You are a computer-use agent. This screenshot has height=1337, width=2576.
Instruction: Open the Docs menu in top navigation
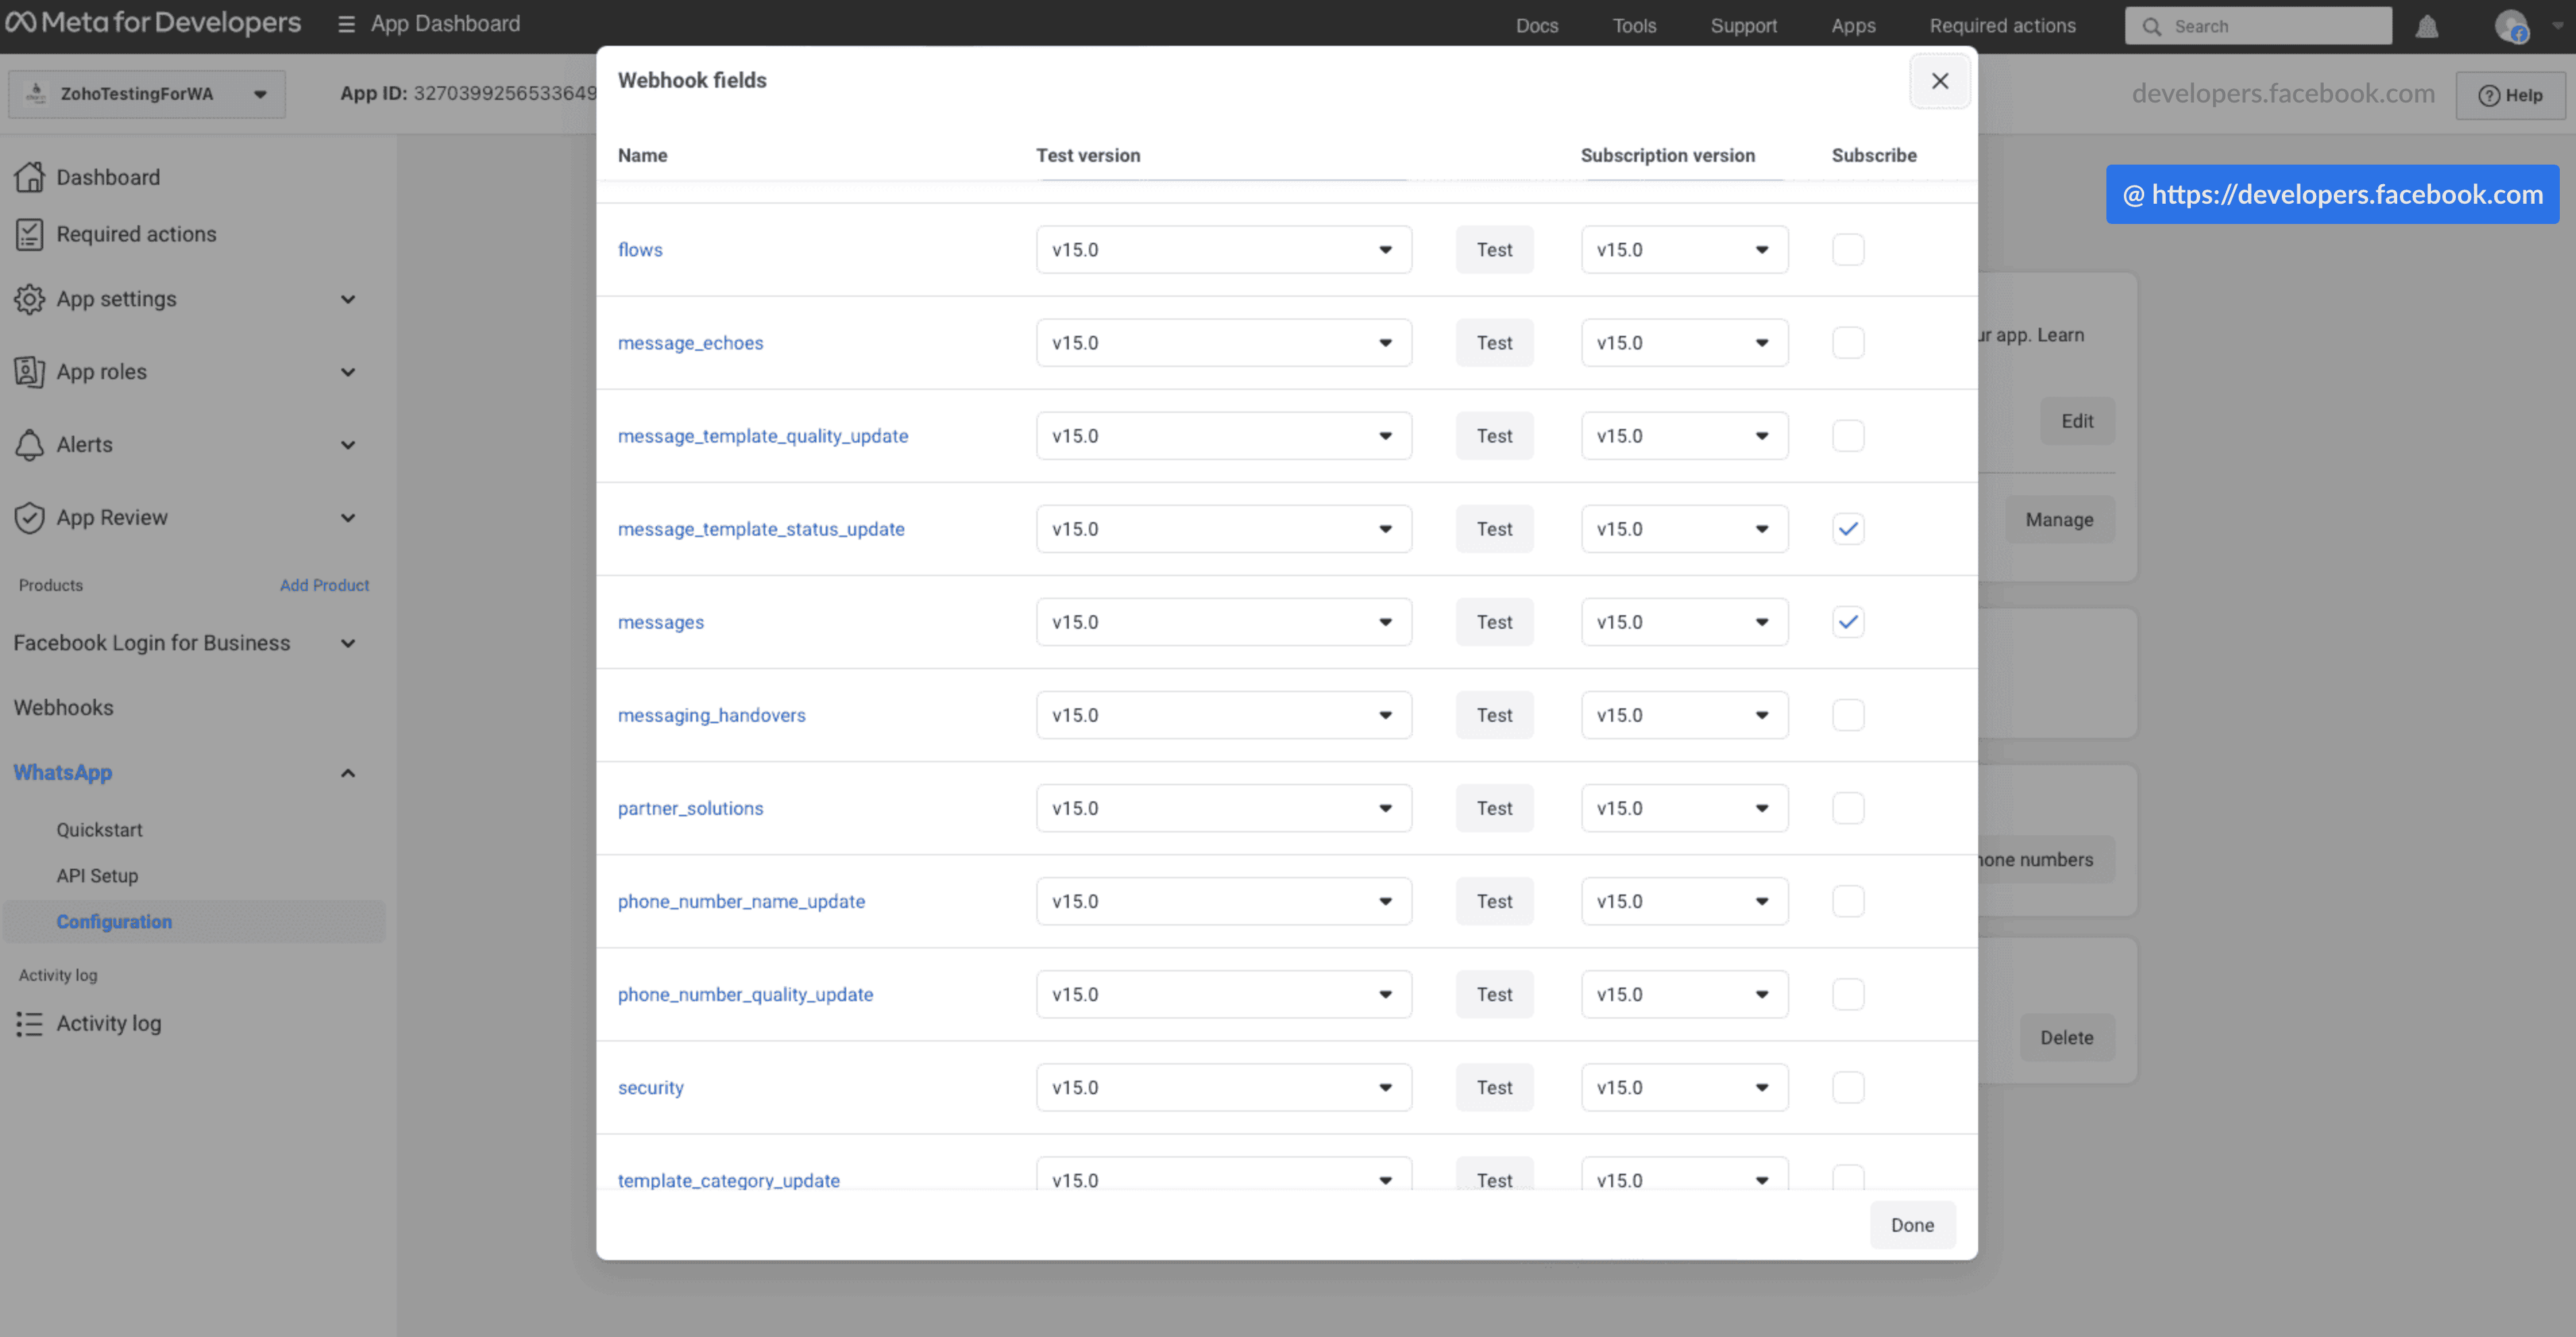(1536, 25)
